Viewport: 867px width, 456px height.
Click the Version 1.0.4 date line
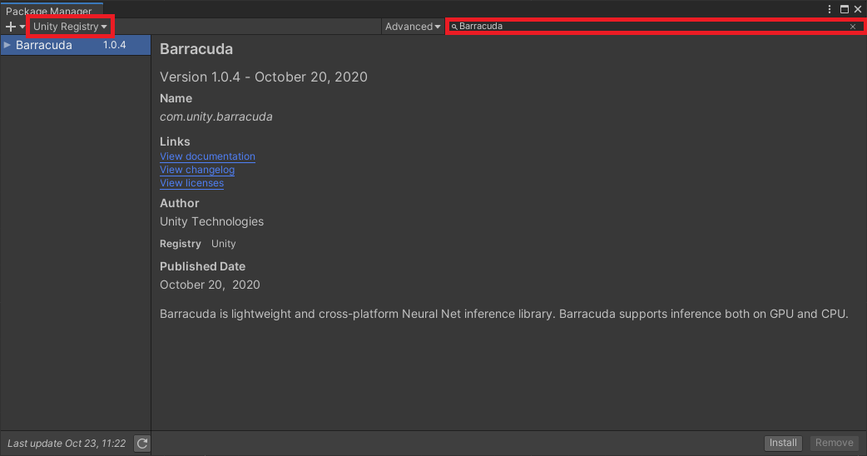click(x=264, y=77)
